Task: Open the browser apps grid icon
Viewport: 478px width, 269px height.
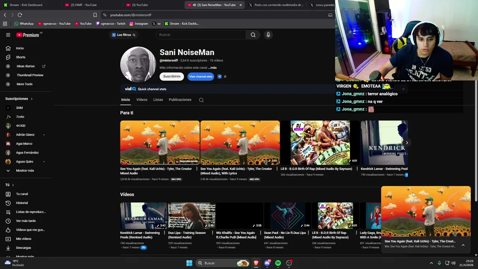Action: point(5,24)
